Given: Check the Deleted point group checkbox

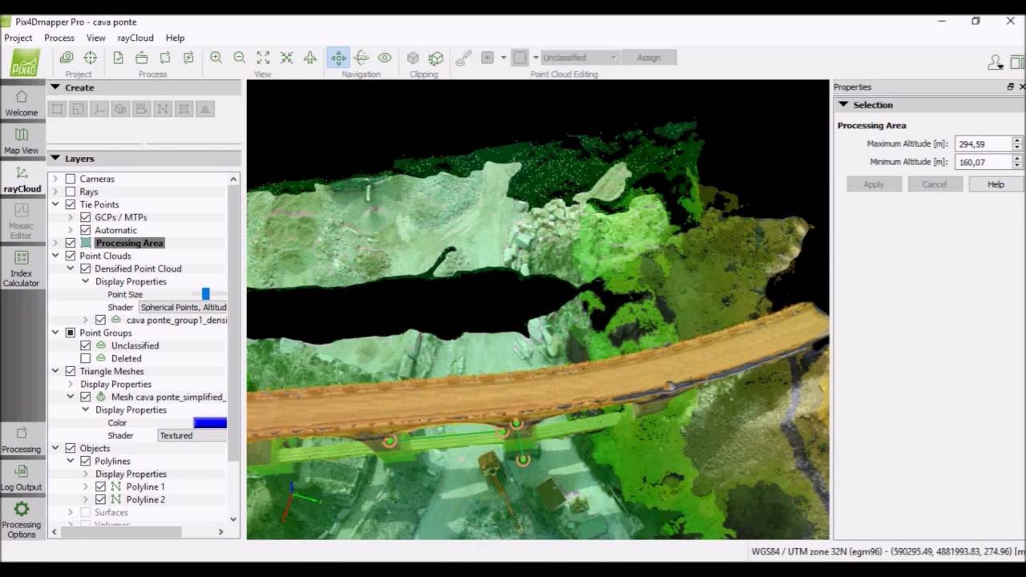Looking at the screenshot, I should point(86,358).
